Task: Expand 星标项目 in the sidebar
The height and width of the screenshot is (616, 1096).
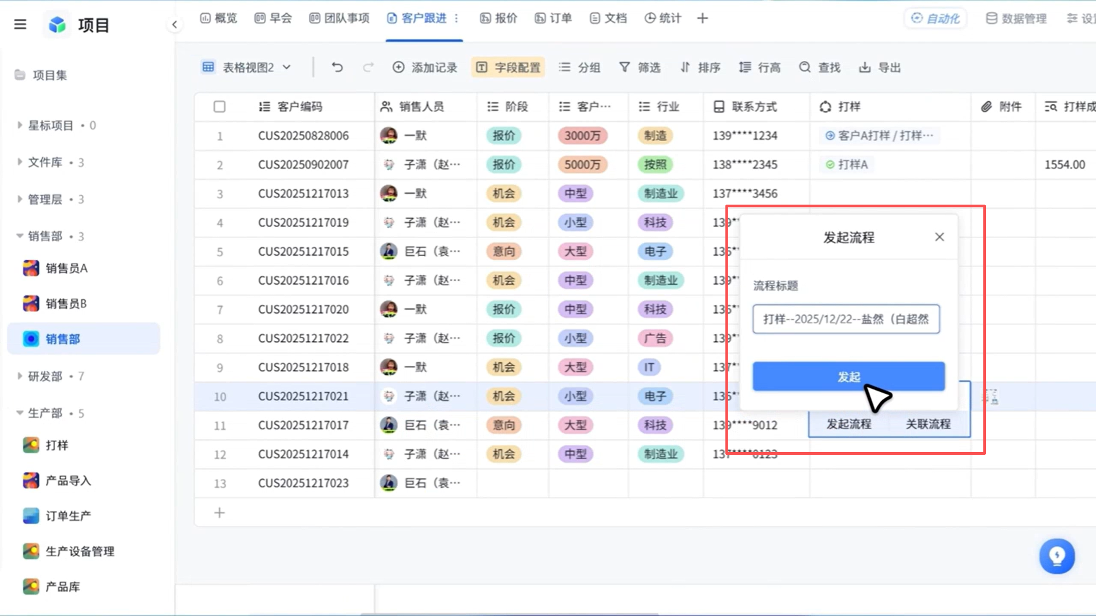Action: coord(19,125)
